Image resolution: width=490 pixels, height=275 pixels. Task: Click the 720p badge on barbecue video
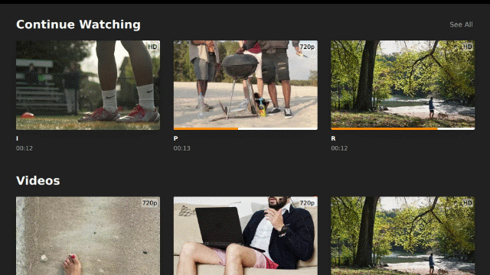tap(307, 47)
